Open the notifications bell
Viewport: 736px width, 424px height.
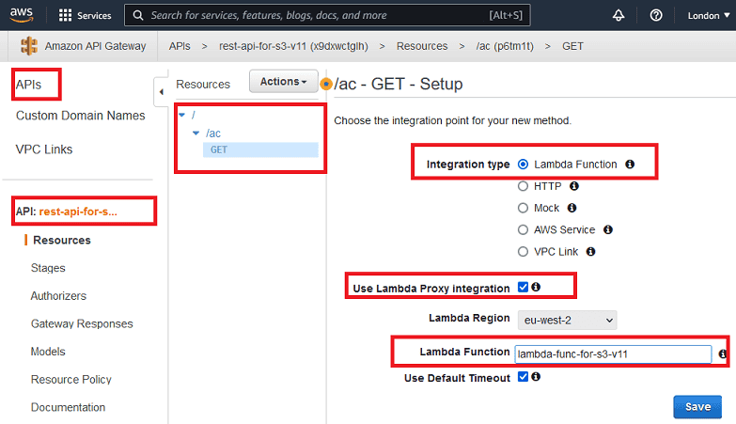619,16
